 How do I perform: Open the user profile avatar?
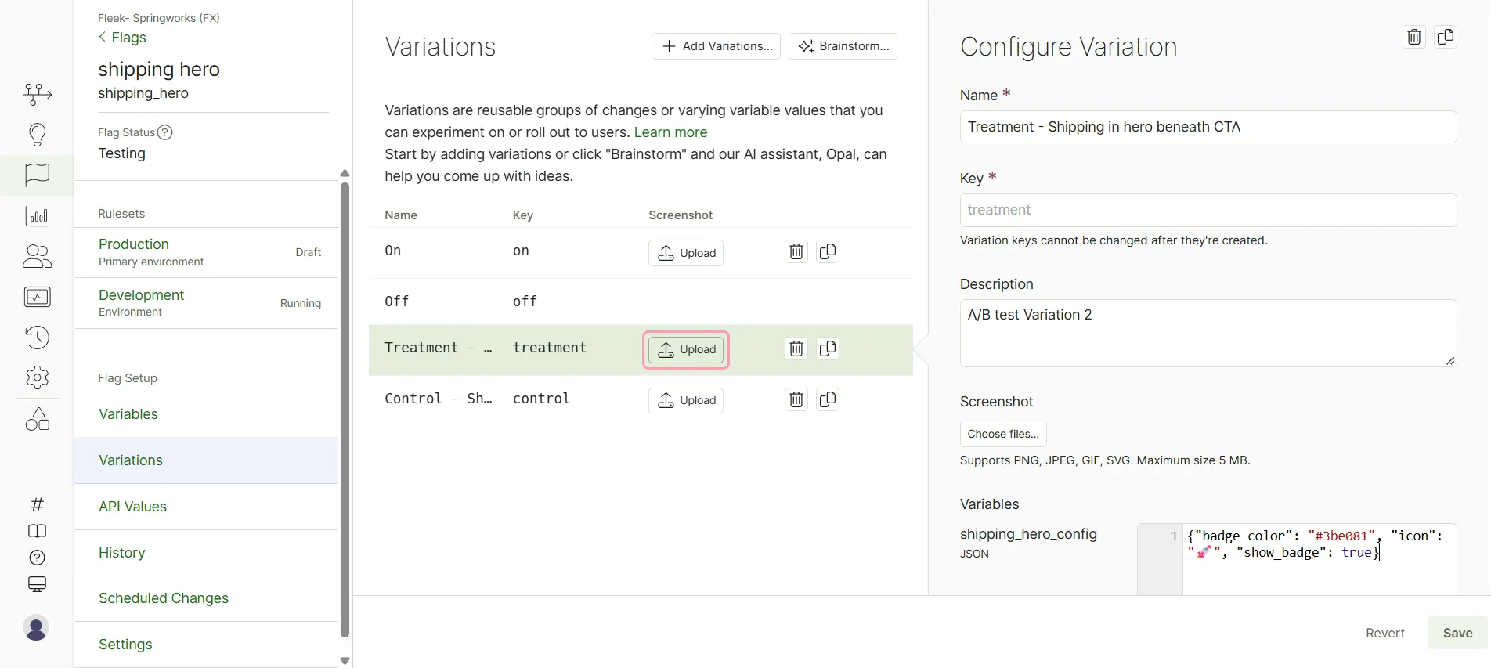pos(36,628)
